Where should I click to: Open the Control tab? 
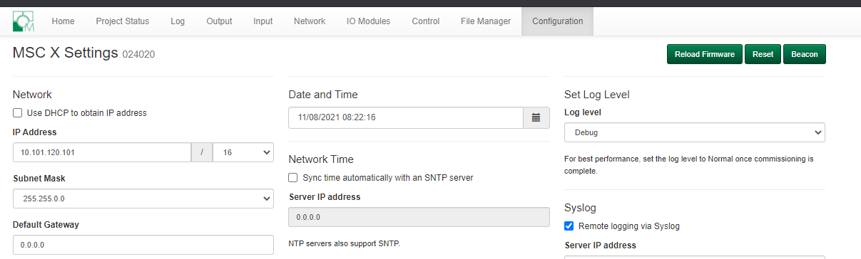pyautogui.click(x=426, y=21)
